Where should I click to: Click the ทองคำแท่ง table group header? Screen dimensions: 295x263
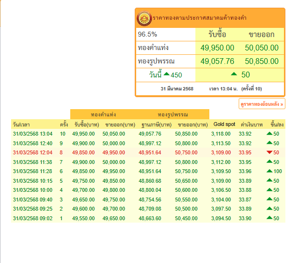(103, 114)
